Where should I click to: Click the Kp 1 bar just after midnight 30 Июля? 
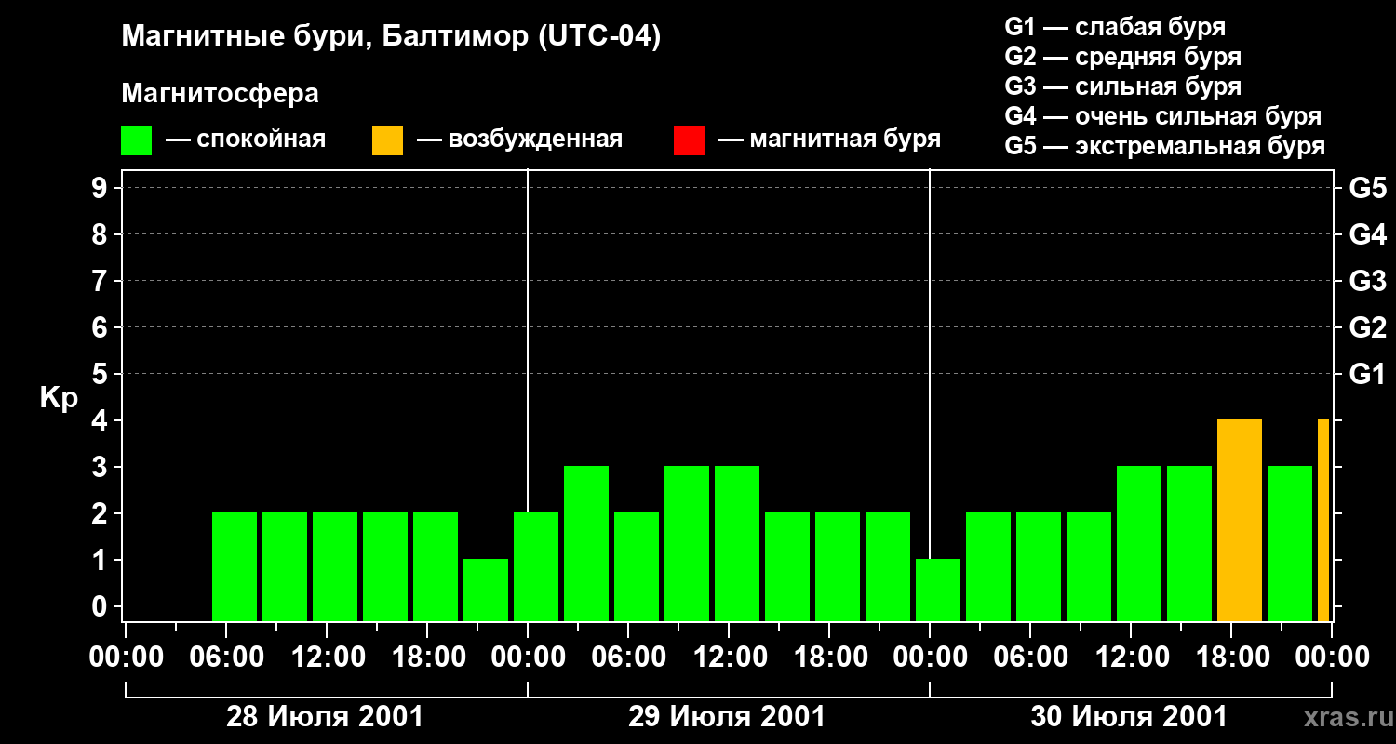tap(938, 591)
